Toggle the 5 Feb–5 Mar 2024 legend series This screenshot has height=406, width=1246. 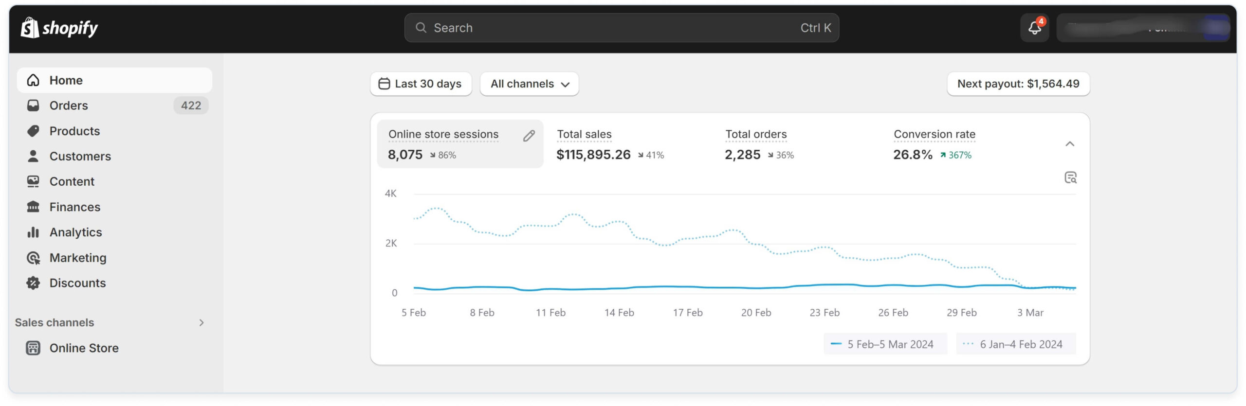click(885, 344)
